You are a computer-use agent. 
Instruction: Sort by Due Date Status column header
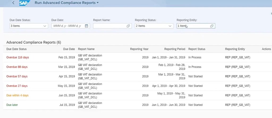click(x=16, y=49)
